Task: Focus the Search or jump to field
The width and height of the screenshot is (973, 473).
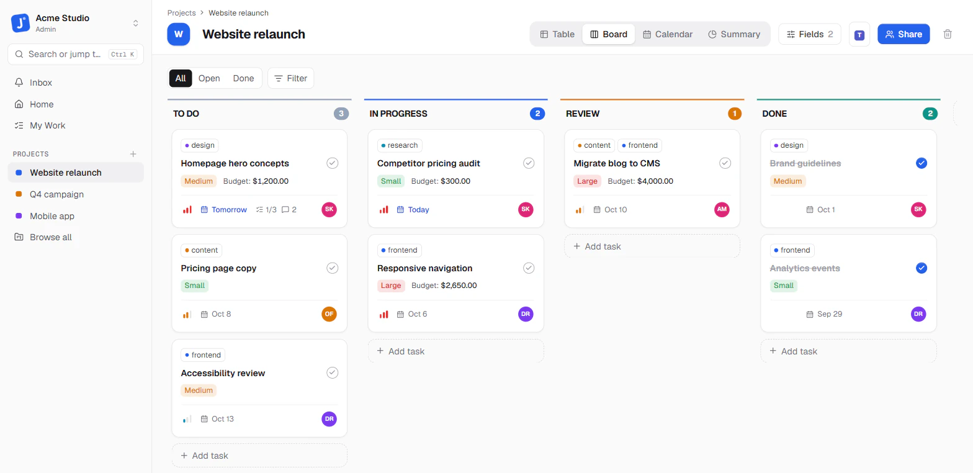Action: pos(76,54)
